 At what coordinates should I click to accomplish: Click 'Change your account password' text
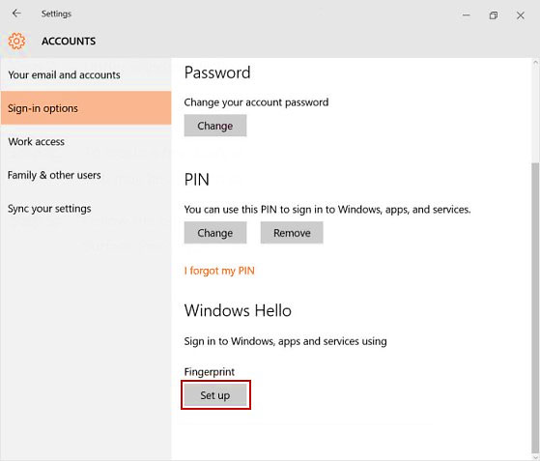tap(256, 102)
